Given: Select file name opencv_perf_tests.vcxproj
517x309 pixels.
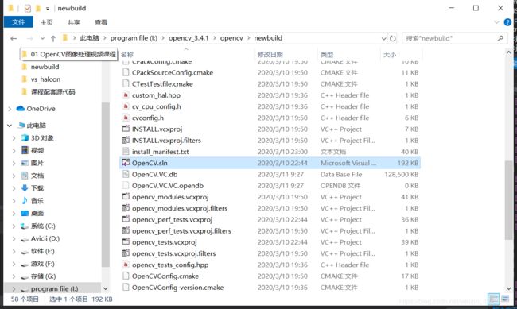Looking at the screenshot, I should point(172,219).
